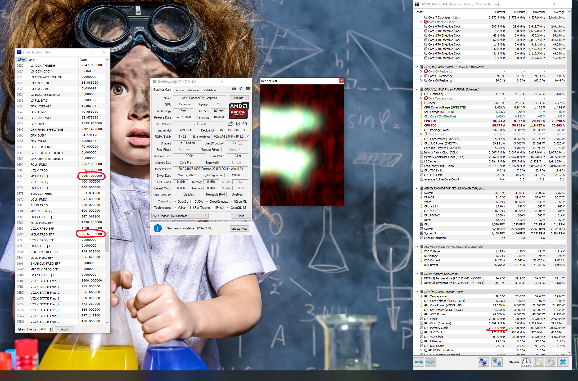Click HWiNFO network computers icon
Image resolution: width=578 pixels, height=381 pixels.
coord(497,362)
